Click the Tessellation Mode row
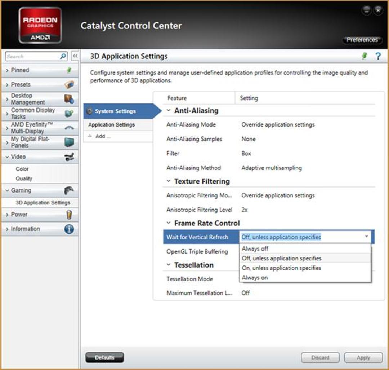The height and width of the screenshot is (370, 389). pos(201,279)
